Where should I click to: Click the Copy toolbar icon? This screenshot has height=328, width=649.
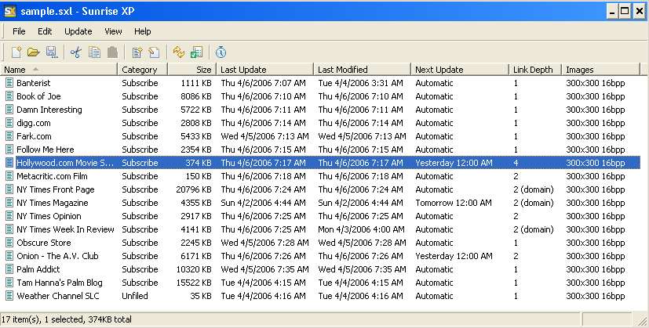pyautogui.click(x=94, y=52)
